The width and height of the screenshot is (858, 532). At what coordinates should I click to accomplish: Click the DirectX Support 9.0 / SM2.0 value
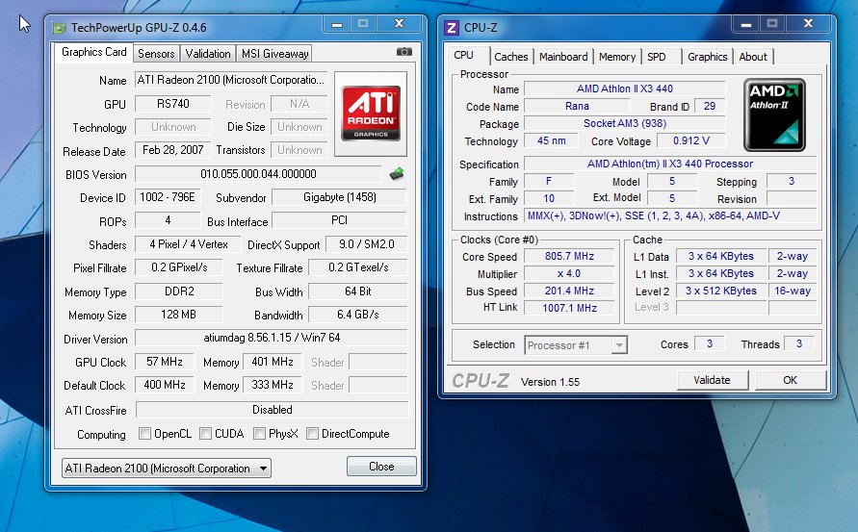367,243
